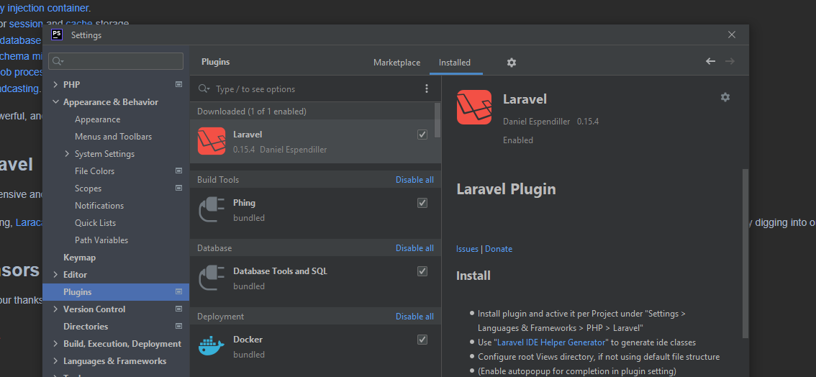Switch to the Installed tab
The height and width of the screenshot is (377, 816).
455,63
